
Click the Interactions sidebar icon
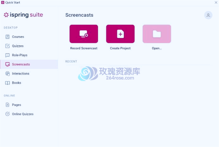(7, 73)
